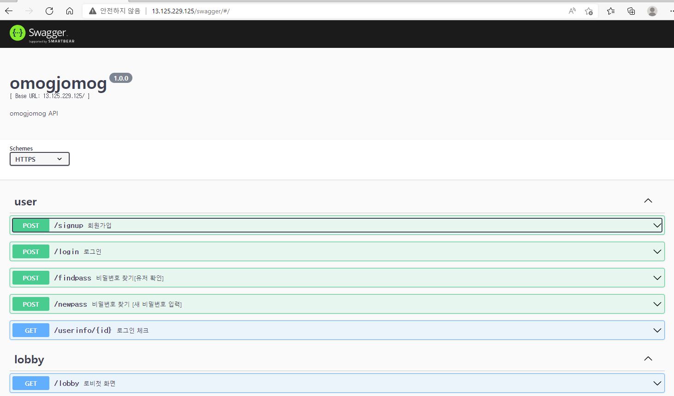Click the back navigation arrow

[8, 11]
